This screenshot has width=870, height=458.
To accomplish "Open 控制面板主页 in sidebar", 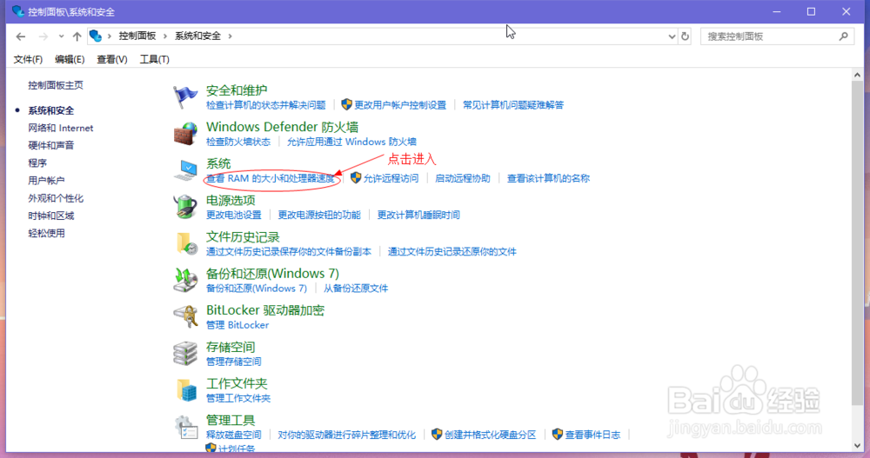I will (56, 85).
